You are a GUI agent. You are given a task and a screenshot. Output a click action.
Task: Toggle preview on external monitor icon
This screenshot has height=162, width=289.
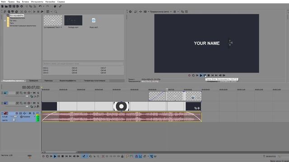point(135,12)
